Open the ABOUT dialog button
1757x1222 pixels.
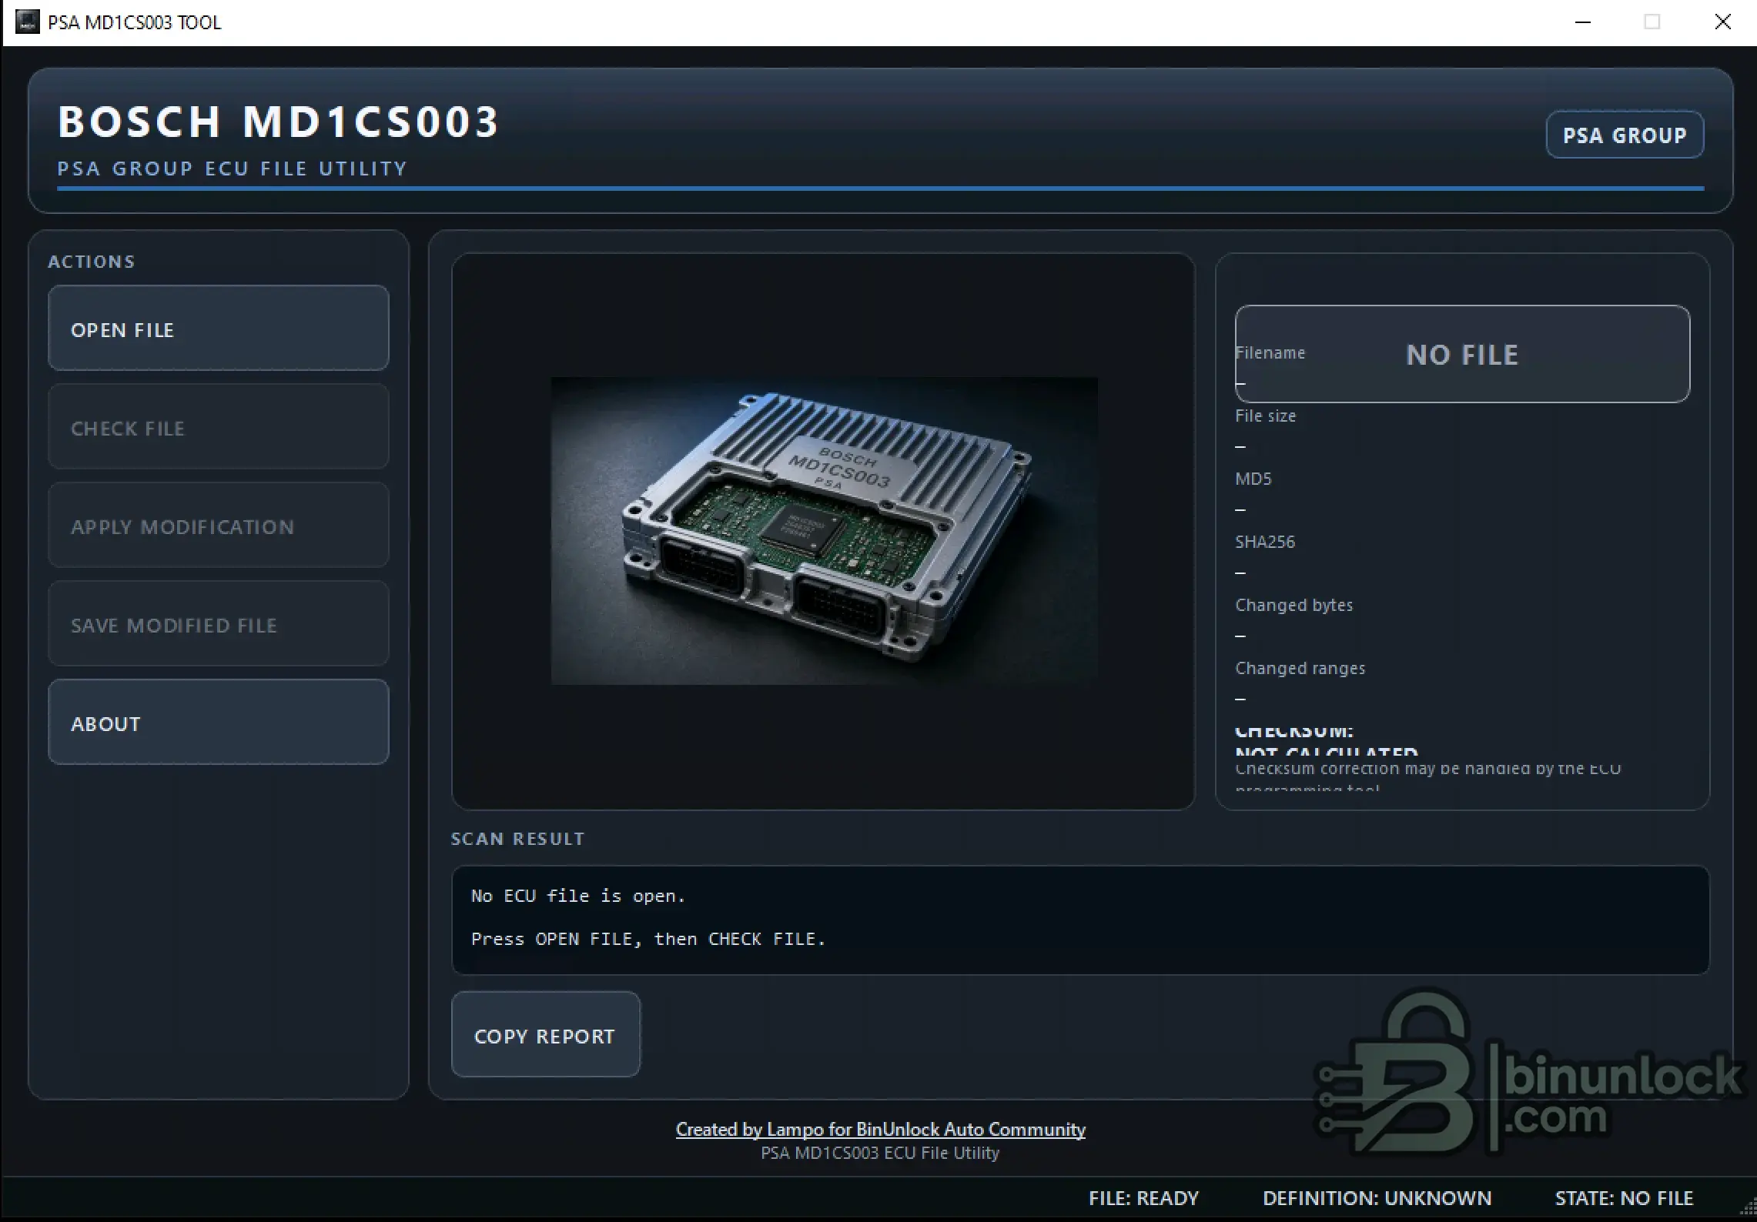pos(218,723)
